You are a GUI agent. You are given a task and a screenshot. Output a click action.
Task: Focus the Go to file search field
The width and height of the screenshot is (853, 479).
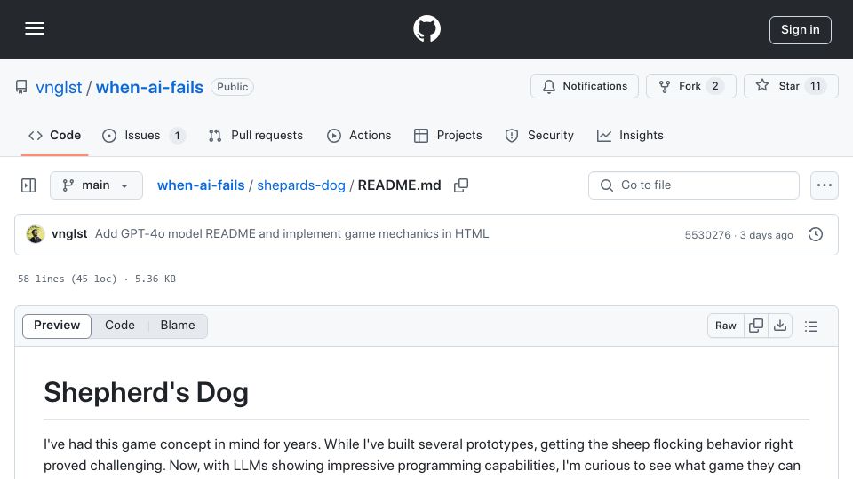coord(694,185)
